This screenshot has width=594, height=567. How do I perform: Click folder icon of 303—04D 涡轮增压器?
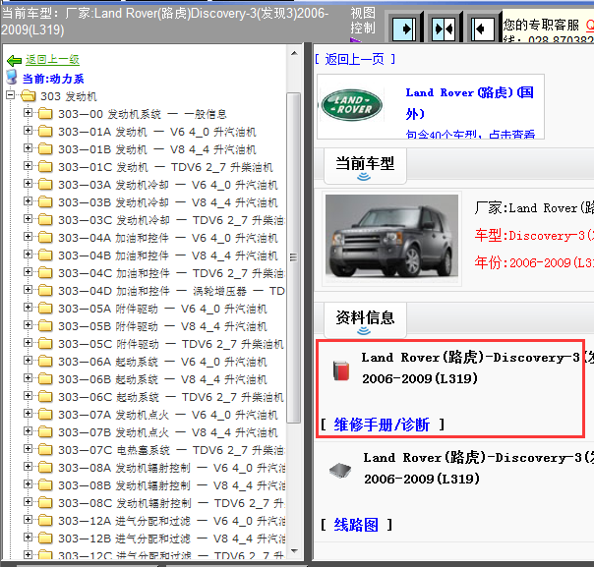pos(45,290)
